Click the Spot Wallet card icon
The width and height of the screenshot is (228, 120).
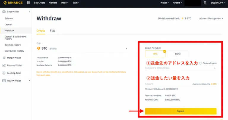pyautogui.click(x=4, y=12)
